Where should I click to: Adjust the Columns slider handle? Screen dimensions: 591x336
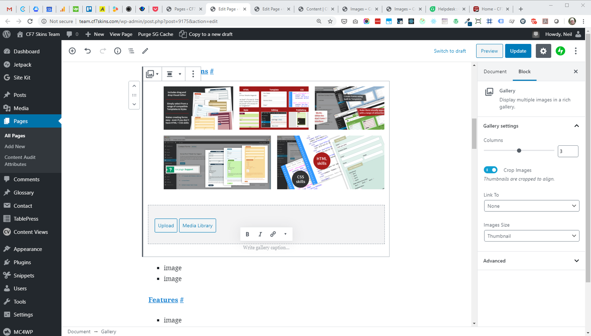pyautogui.click(x=519, y=150)
